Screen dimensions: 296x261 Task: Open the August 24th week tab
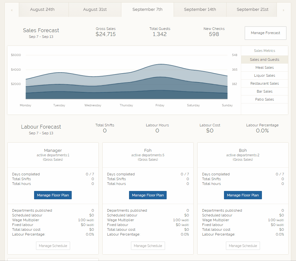[x=44, y=10]
